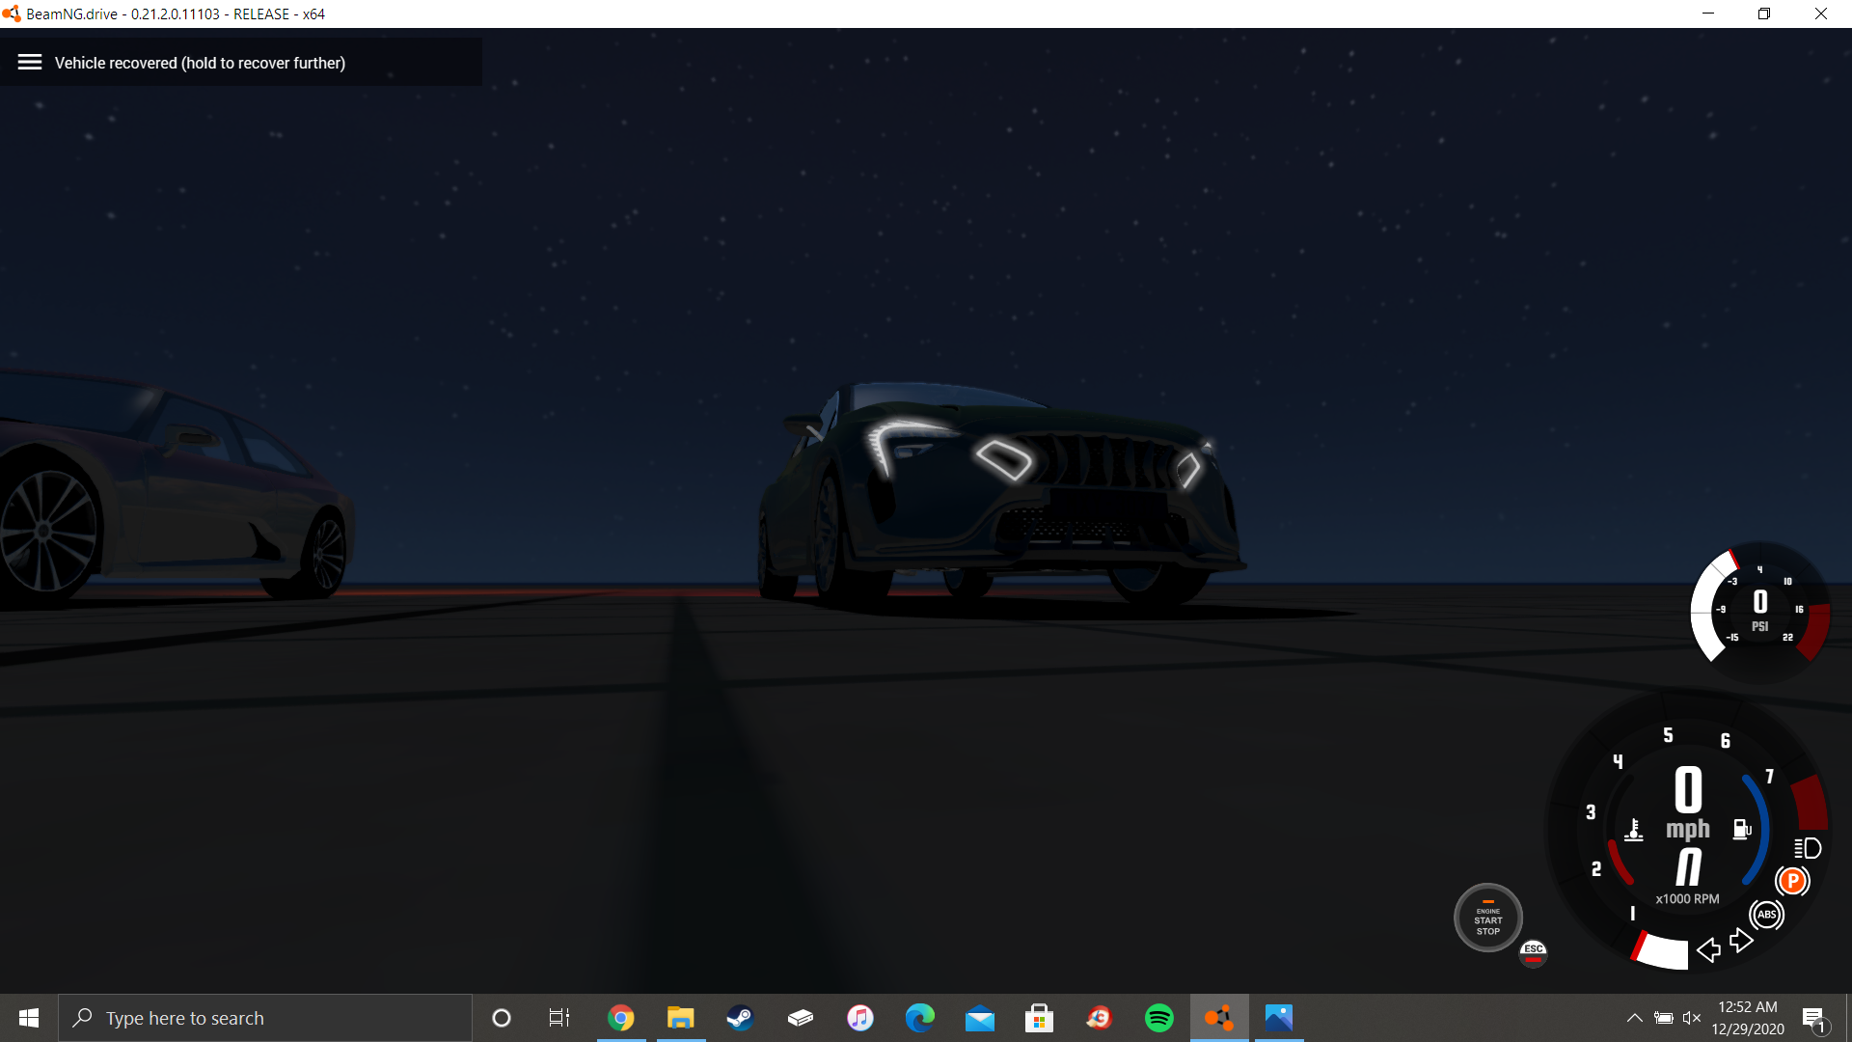Open Steam from the taskbar
This screenshot has width=1852, height=1042.
740,1018
